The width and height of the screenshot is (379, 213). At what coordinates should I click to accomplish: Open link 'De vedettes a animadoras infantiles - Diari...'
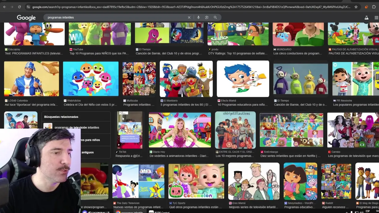click(179, 156)
